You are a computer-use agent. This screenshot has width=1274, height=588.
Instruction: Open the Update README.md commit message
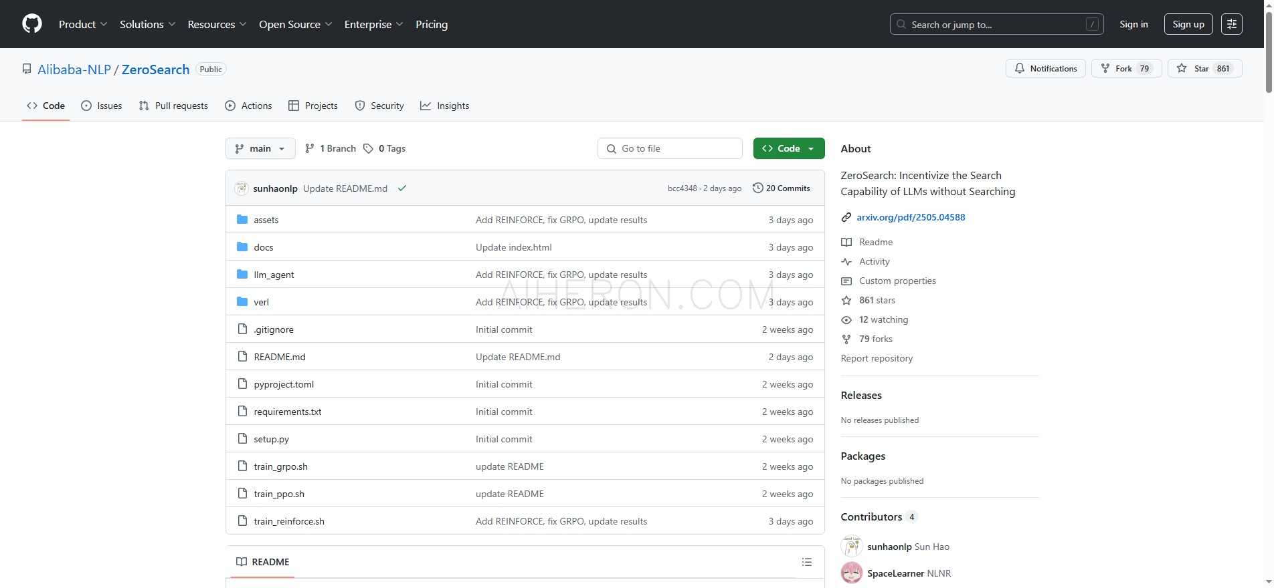(345, 188)
